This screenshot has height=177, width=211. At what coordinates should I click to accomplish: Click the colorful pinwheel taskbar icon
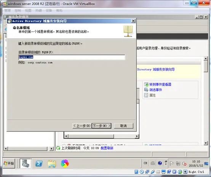(65, 163)
